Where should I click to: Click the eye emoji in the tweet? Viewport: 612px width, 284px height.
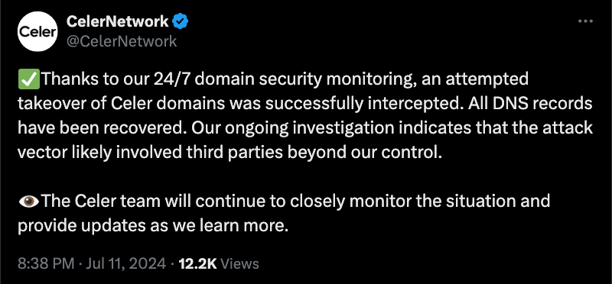(x=29, y=202)
